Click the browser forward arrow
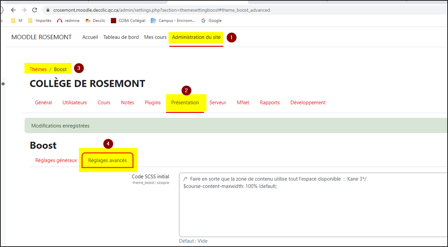448x247 pixels. [24, 10]
